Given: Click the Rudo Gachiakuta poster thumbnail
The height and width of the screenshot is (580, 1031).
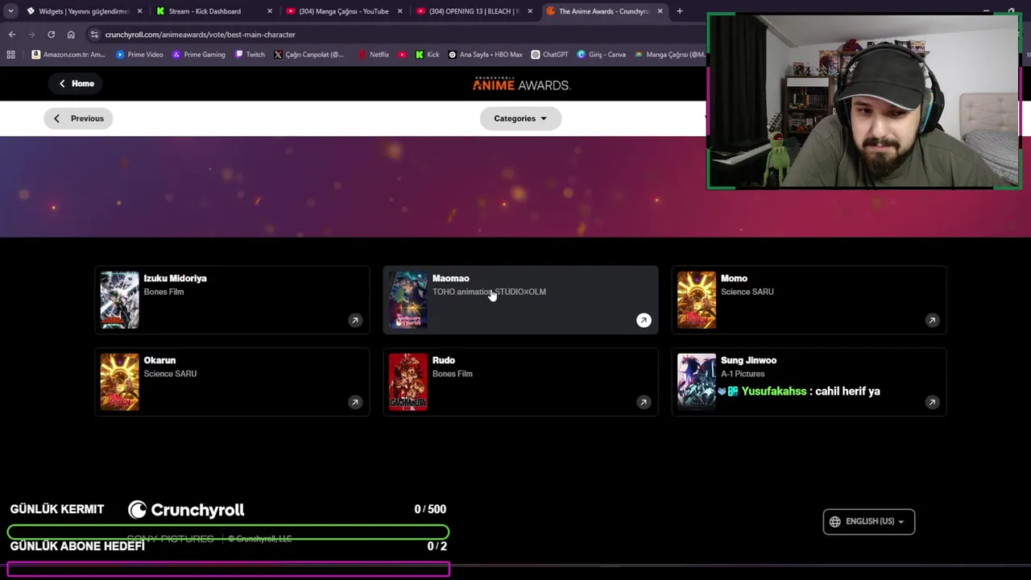Looking at the screenshot, I should [408, 382].
